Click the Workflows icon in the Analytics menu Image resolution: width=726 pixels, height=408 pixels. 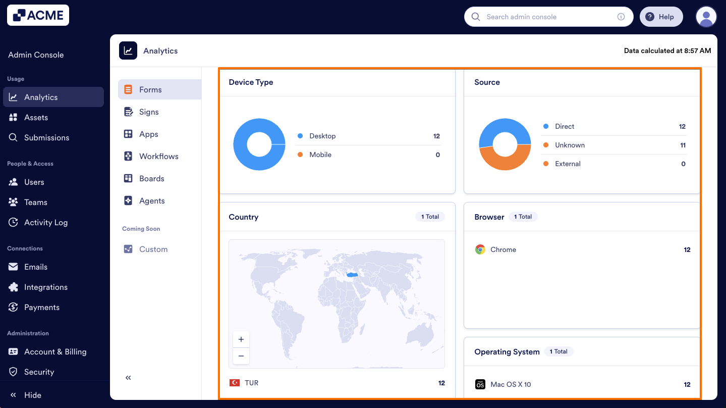[x=128, y=156]
